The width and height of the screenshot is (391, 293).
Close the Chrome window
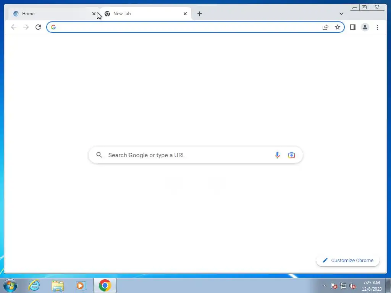tap(377, 8)
